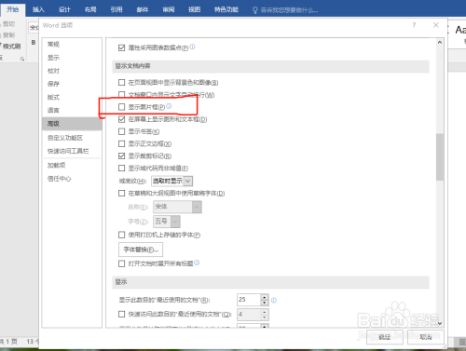Click info icon beside 属性采用图表数据点
Image resolution: width=466 pixels, height=351 pixels.
coord(192,47)
